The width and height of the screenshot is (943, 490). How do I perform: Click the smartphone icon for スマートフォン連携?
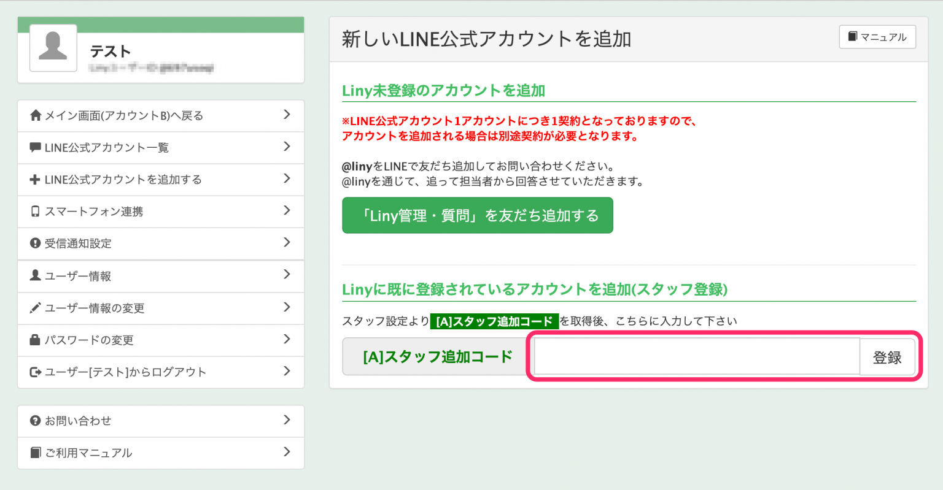point(36,212)
